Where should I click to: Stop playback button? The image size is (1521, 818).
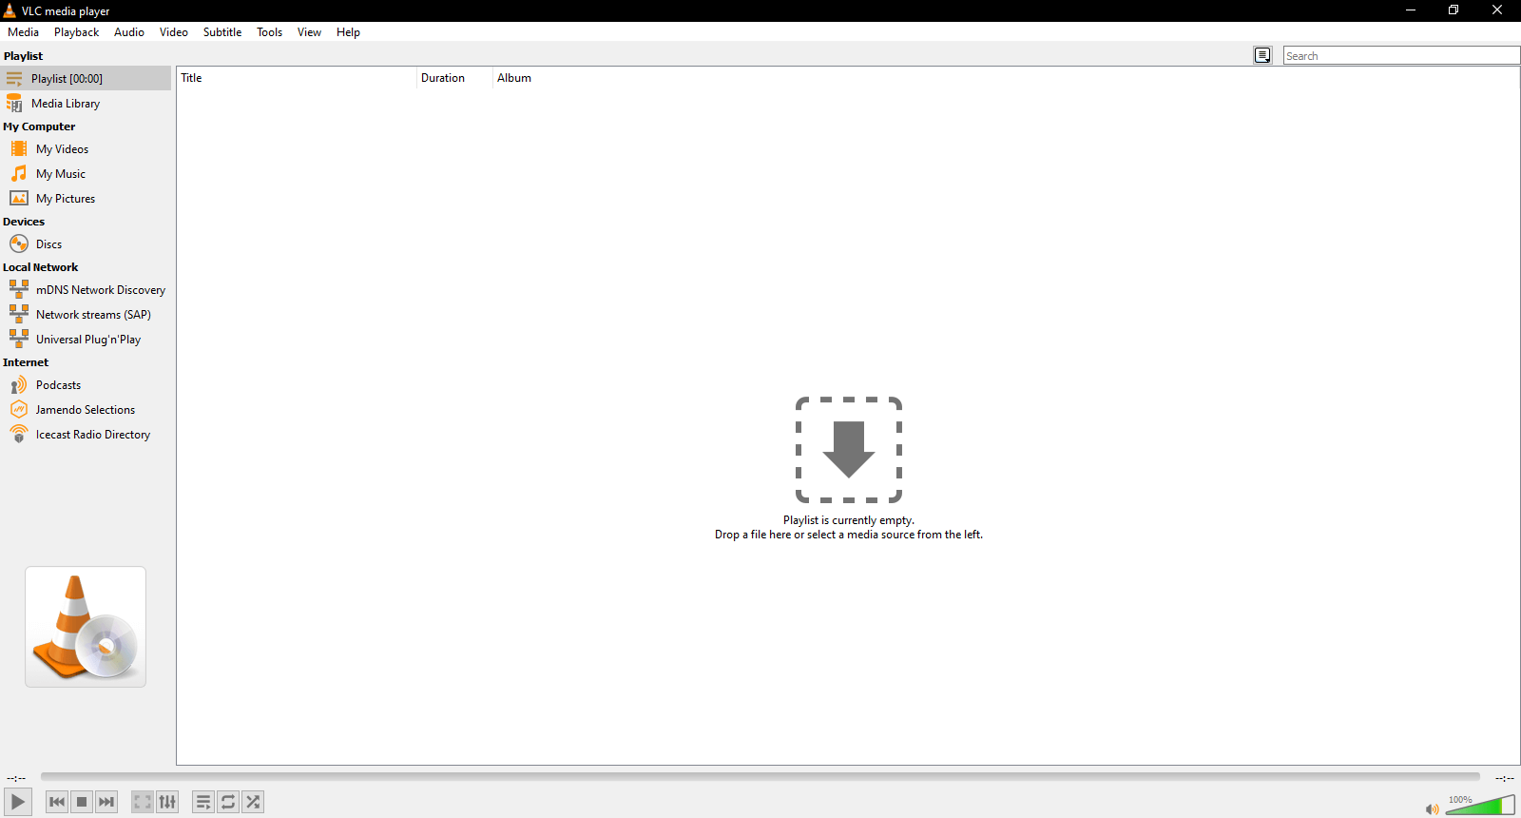coord(82,802)
